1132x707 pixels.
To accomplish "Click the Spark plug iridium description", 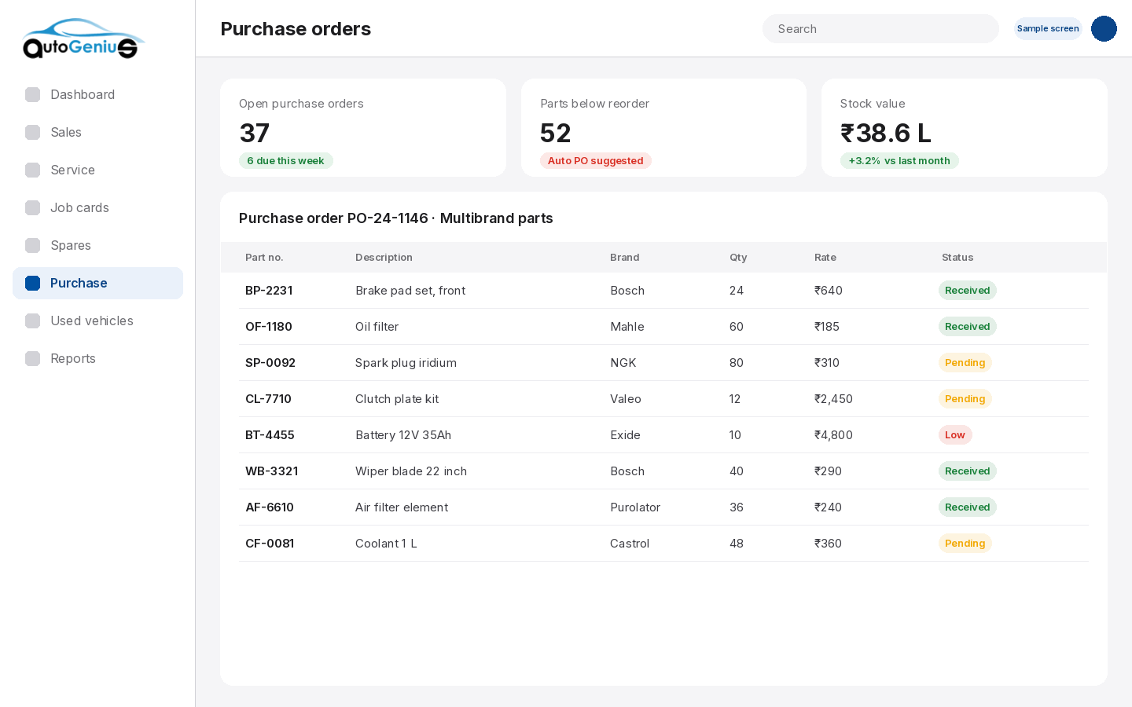I will pyautogui.click(x=406, y=363).
